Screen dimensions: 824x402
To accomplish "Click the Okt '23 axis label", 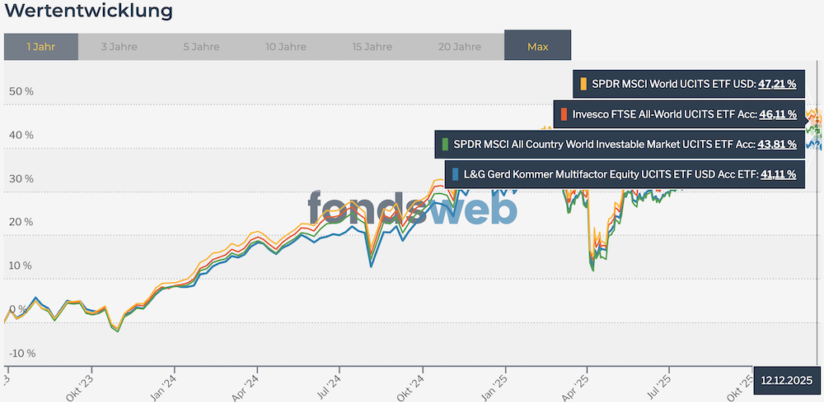I will 81,386.
